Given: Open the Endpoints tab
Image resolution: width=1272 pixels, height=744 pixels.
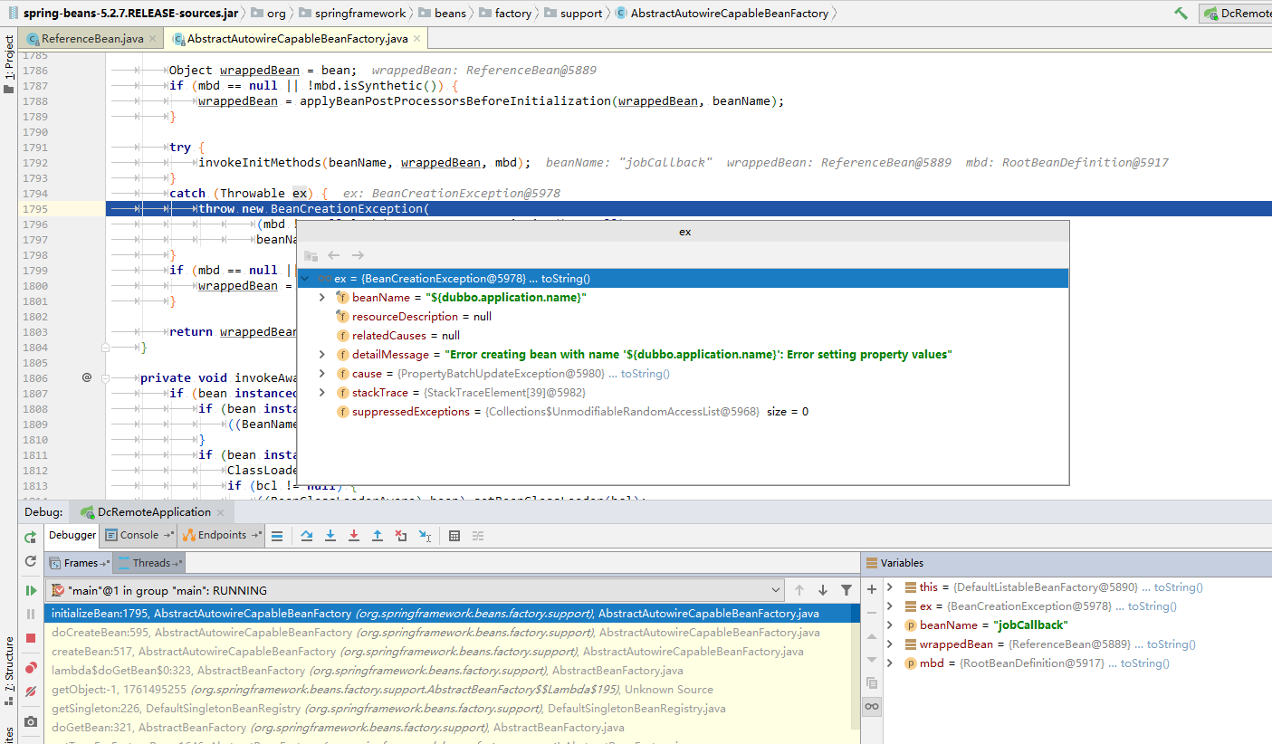Looking at the screenshot, I should pos(222,535).
